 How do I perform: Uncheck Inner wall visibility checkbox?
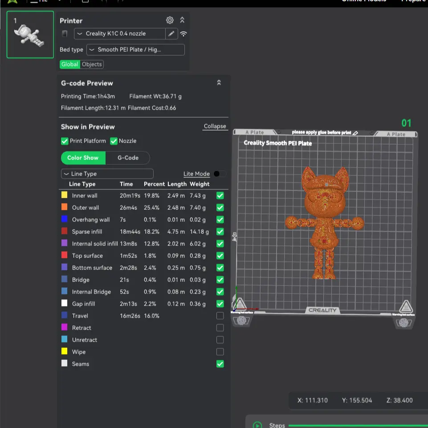click(220, 196)
